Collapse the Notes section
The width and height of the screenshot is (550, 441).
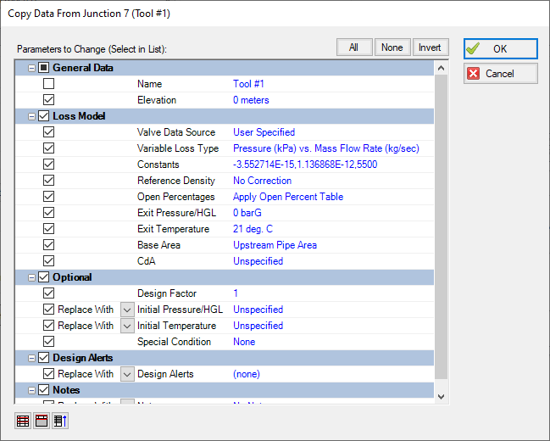coord(32,390)
